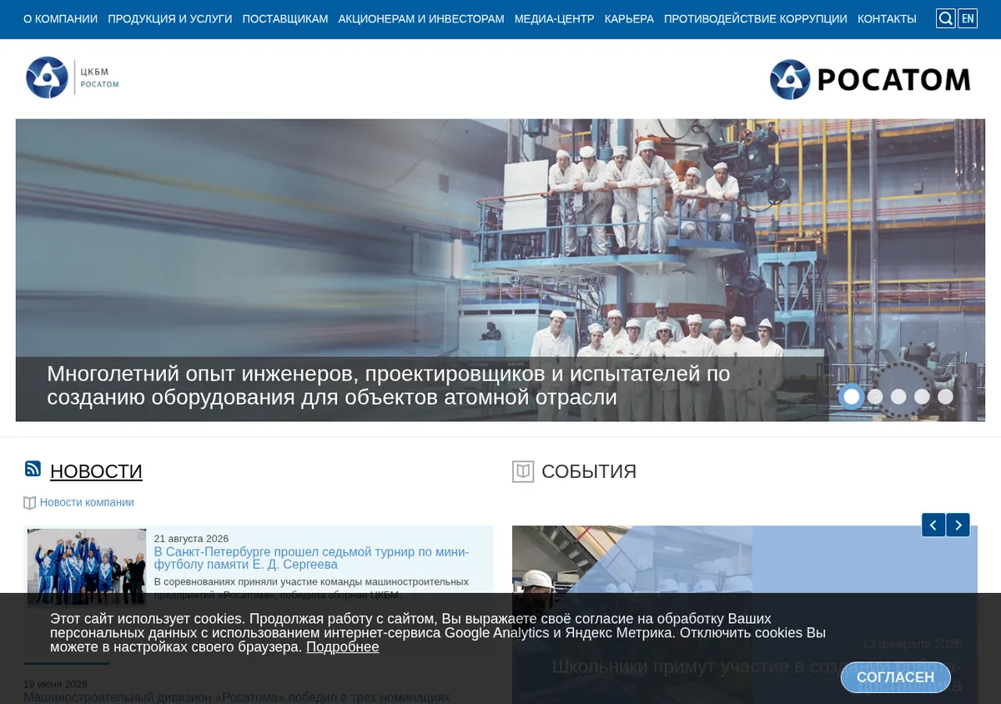Open the Новости heading link

click(x=96, y=471)
